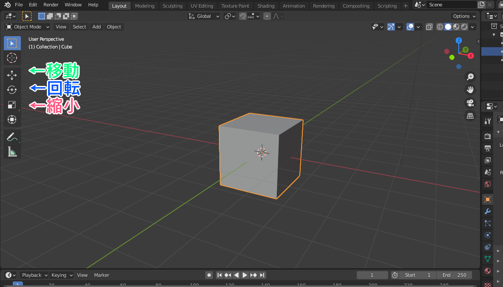
Task: Open the Physics properties tab icon
Action: pos(488,235)
